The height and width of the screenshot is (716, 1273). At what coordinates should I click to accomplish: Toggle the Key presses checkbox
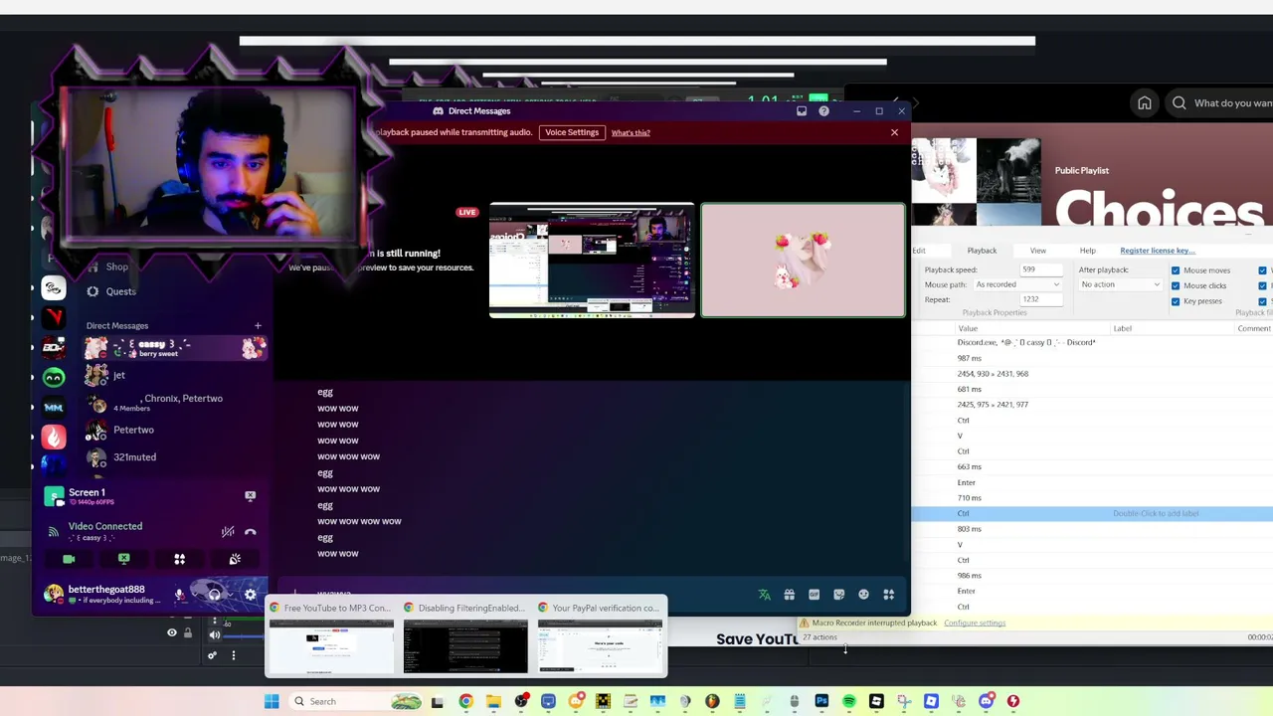[x=1176, y=300]
